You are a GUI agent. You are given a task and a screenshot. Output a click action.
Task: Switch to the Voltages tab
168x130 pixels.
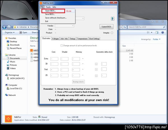(55, 39)
